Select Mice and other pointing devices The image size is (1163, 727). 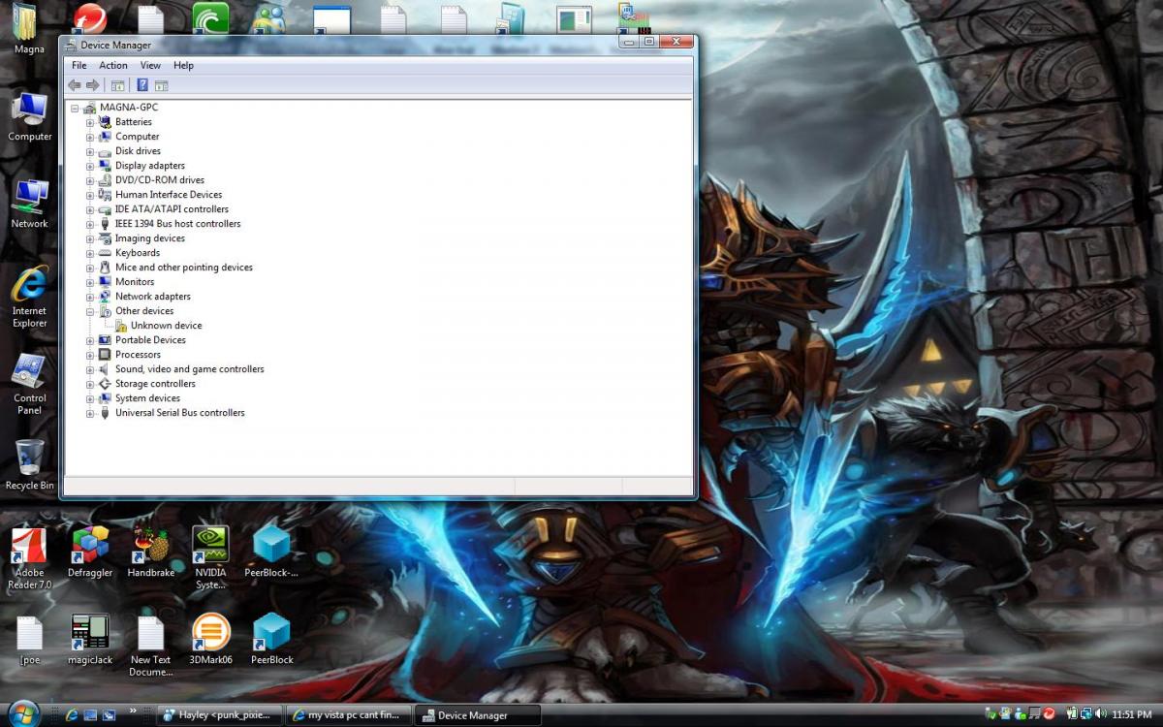[183, 268]
